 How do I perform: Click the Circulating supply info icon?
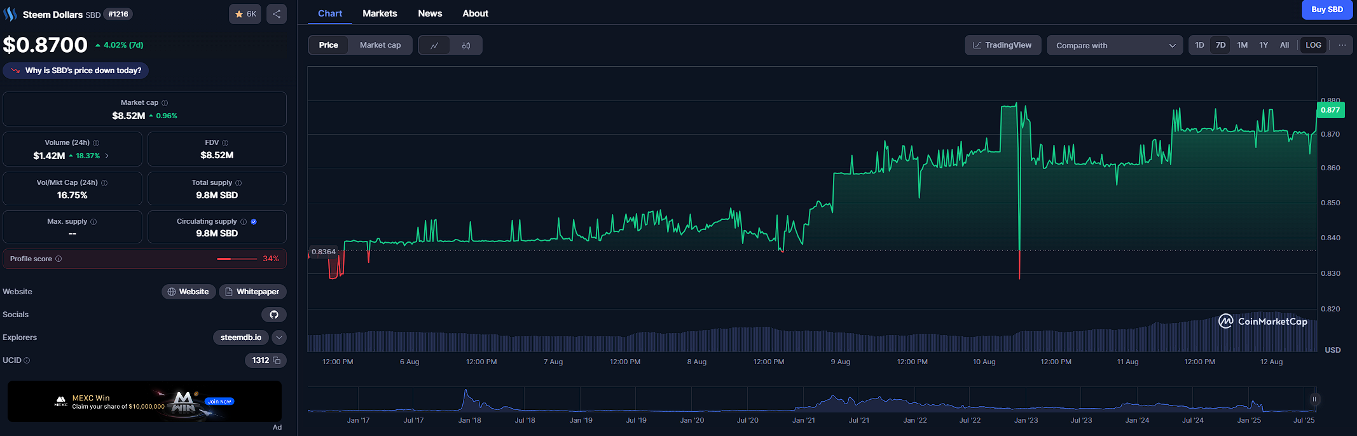tap(244, 222)
